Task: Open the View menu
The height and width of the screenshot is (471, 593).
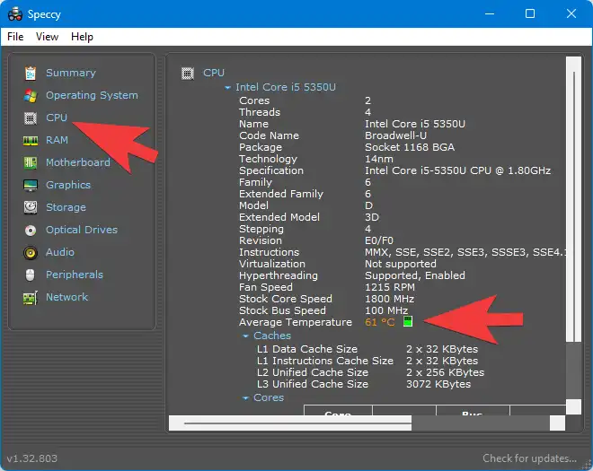Action: 47,37
